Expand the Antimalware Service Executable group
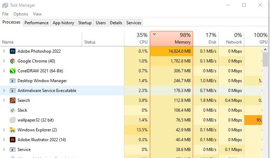This screenshot has width=270, height=158. click(4, 90)
